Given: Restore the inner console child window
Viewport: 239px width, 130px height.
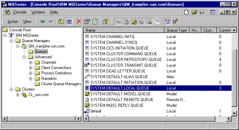Looking at the screenshot, I should [x=227, y=12].
